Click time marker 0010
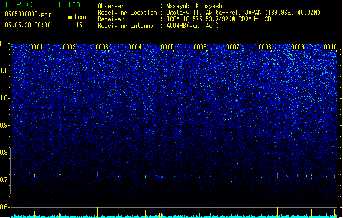Viewport: 343px width, 218px height. click(330, 47)
